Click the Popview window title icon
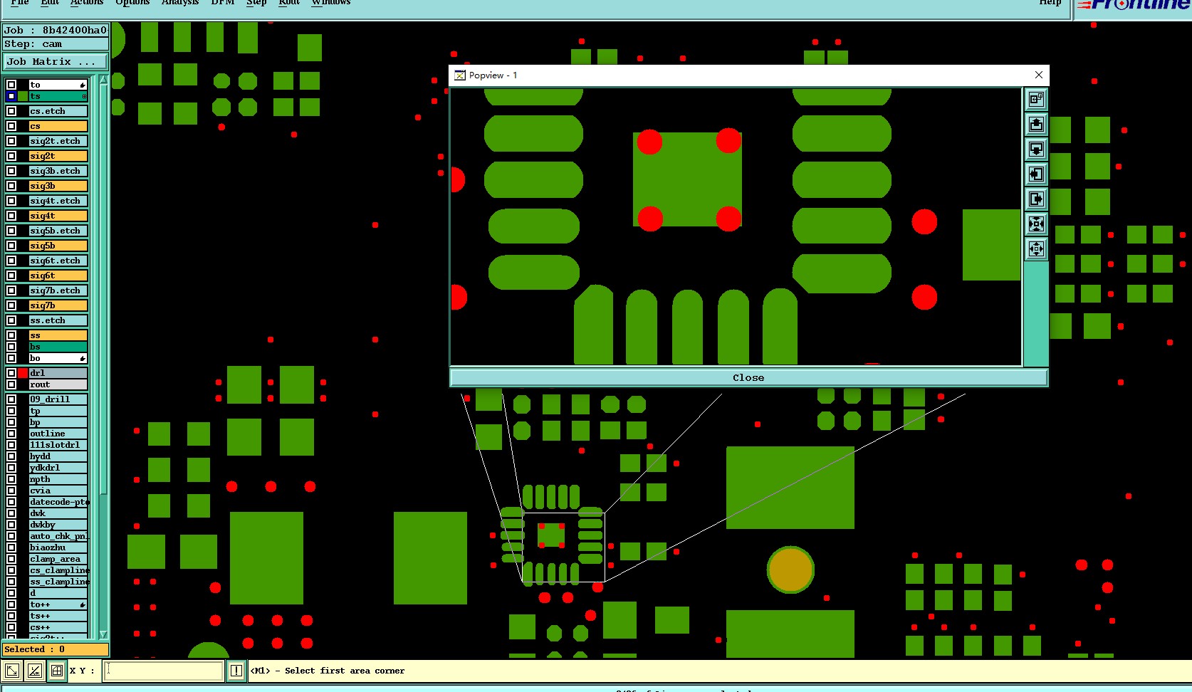 click(460, 75)
